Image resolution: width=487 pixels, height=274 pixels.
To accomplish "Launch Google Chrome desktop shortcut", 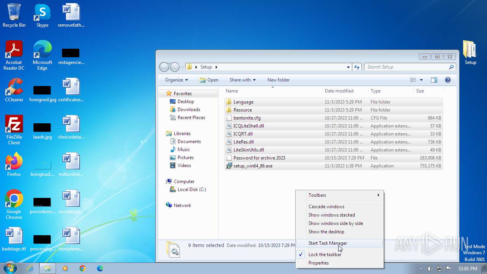I will coord(14,205).
